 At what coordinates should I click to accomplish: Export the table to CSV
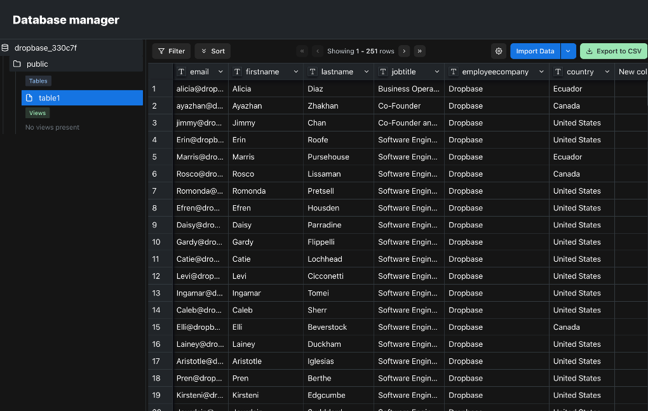tap(613, 51)
